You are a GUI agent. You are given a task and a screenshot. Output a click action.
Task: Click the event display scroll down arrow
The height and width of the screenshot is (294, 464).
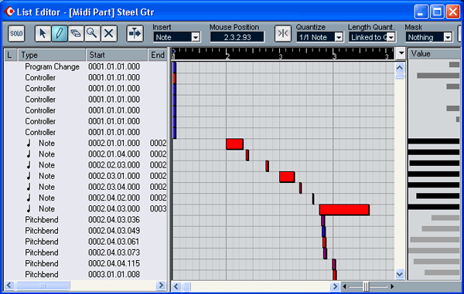point(400,274)
